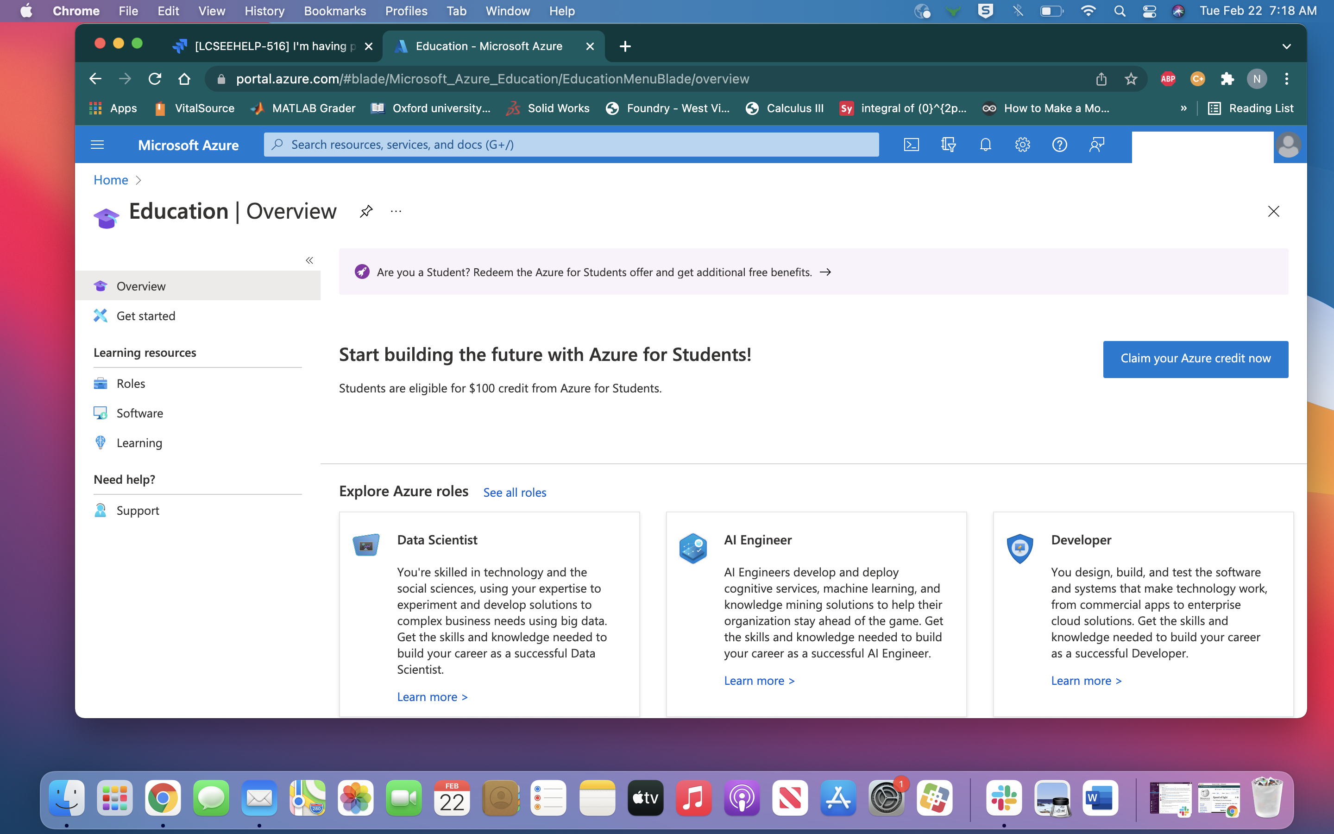1334x834 pixels.
Task: Click the Microsoft Azure header title
Action: pyautogui.click(x=188, y=145)
